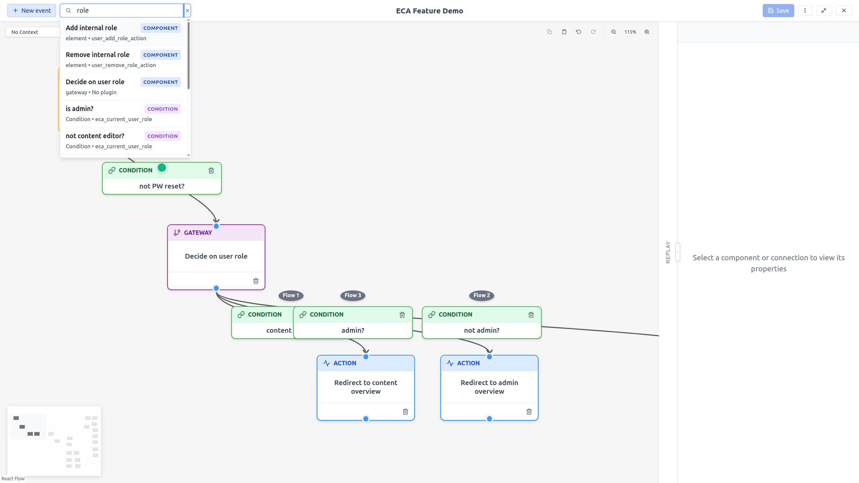The image size is (859, 483).
Task: Zoom in using the magnifier plus icon
Action: click(647, 32)
